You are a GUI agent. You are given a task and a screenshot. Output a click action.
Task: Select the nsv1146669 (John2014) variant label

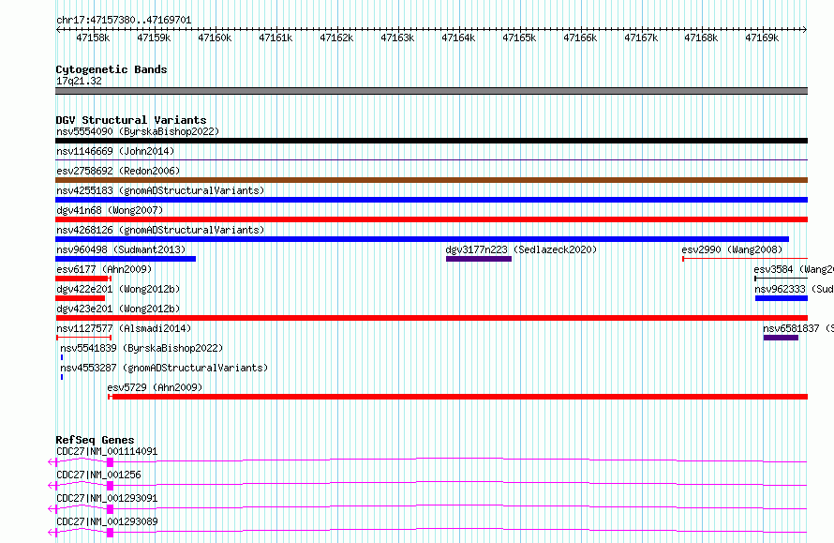(x=115, y=151)
